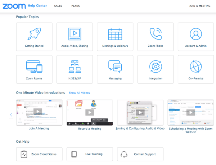Play the Join A Meeting video
The width and height of the screenshot is (216, 165).
[38, 111]
